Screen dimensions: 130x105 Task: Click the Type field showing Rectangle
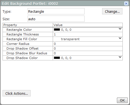pyautogui.click(x=56, y=11)
